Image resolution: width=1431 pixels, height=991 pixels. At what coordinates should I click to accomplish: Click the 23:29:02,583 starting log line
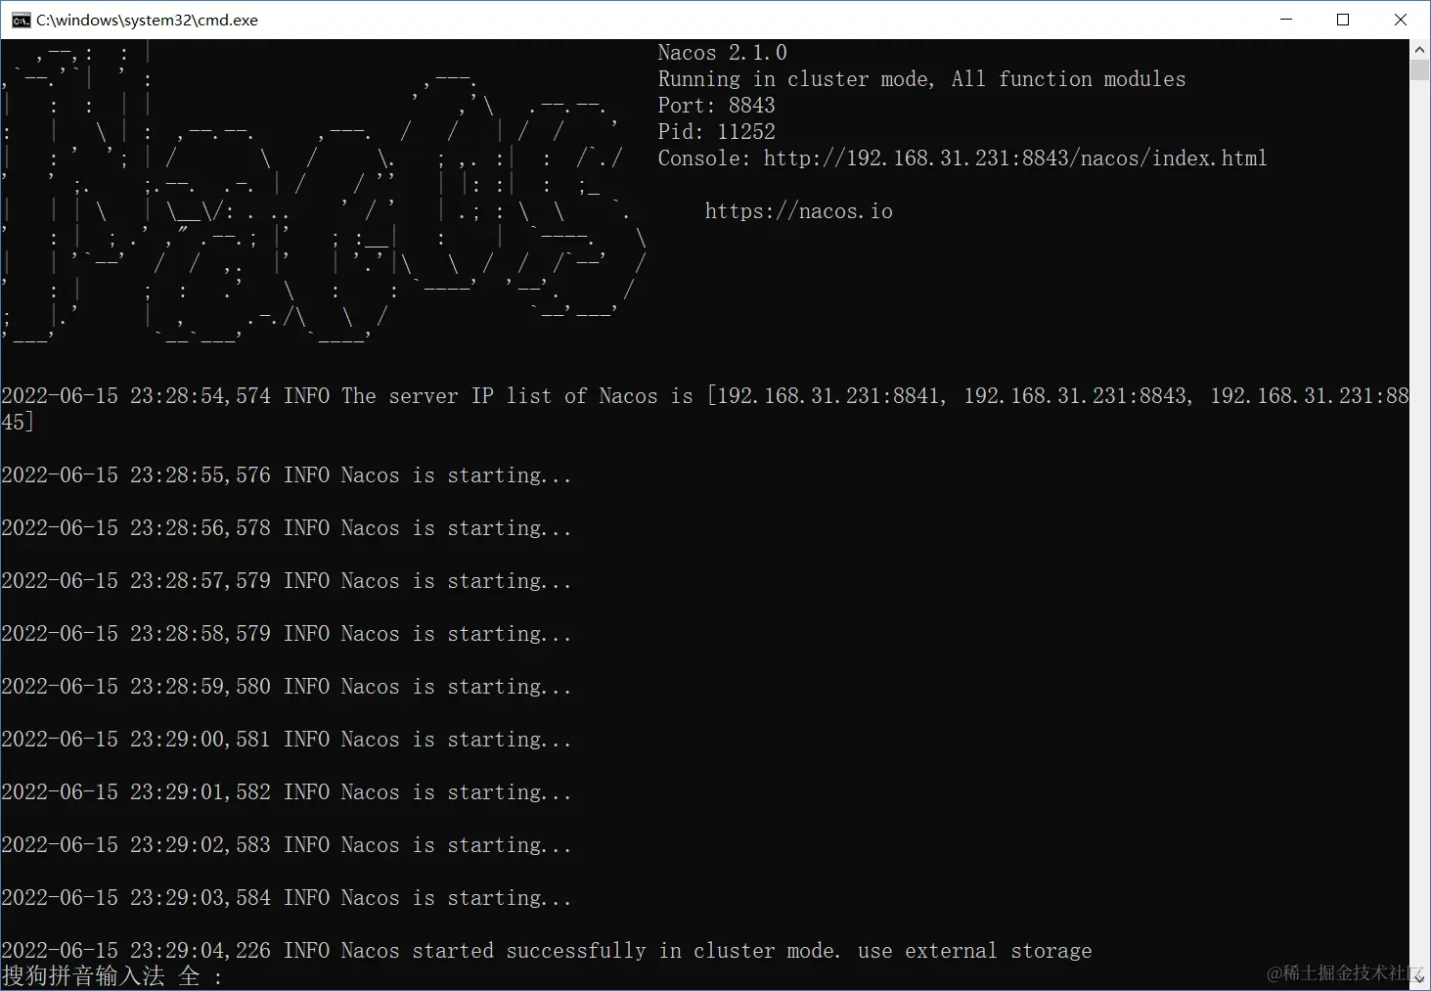(x=287, y=845)
